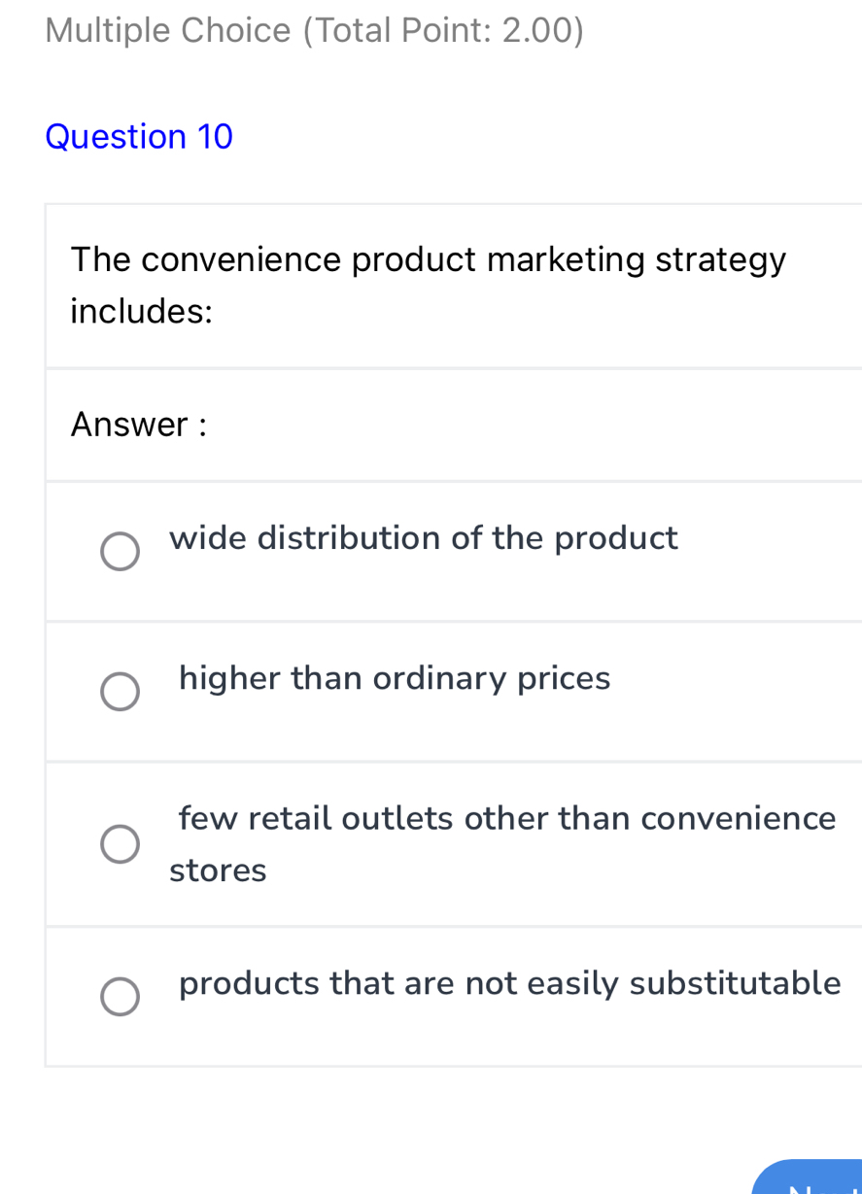
Task: Click the word "substitutable" in last option
Action: [735, 983]
